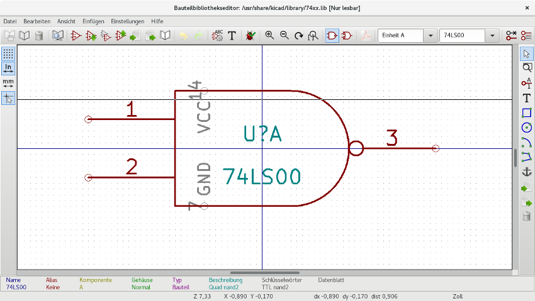Select the draw circle tool
Image resolution: width=535 pixels, height=301 pixels.
tap(527, 128)
